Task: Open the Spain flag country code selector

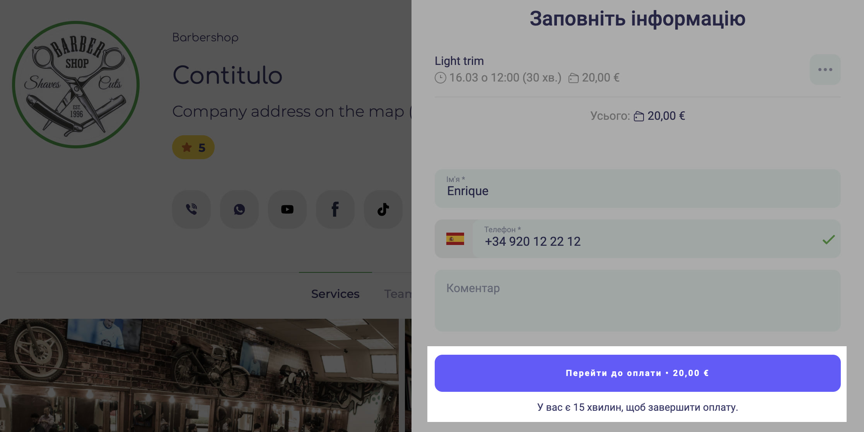Action: point(455,239)
